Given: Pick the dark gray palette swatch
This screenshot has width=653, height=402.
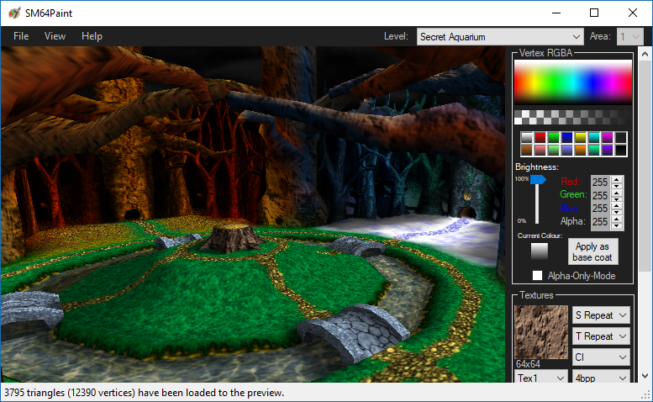Looking at the screenshot, I should [x=620, y=137].
